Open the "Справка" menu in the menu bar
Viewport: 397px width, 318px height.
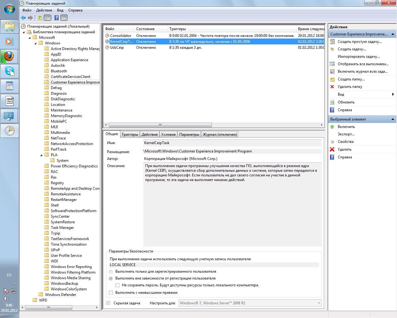tap(75, 10)
